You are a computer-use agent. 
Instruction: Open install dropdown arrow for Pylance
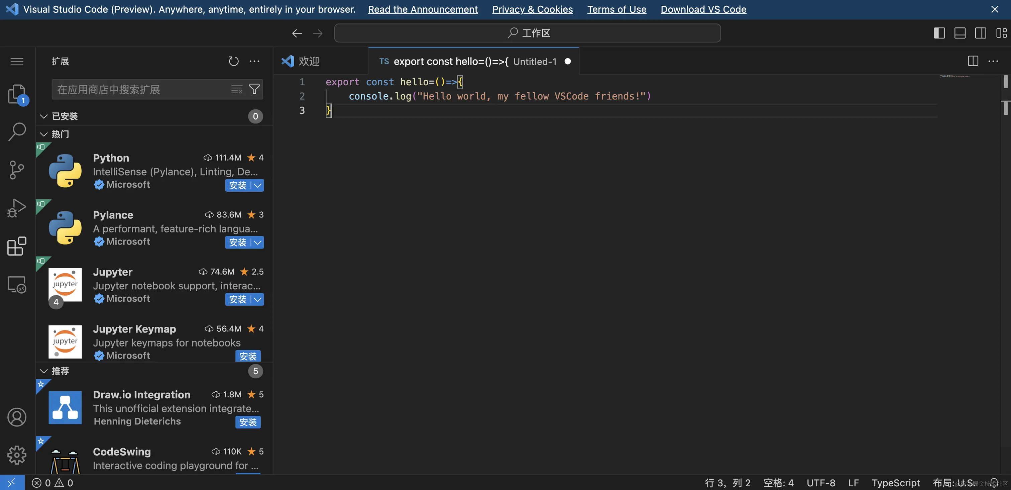pos(257,242)
